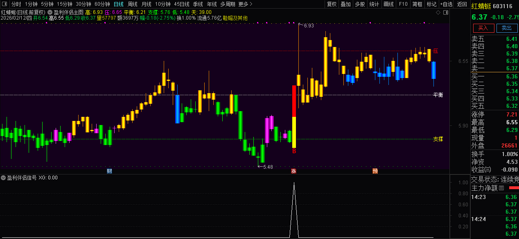Click the 标记 mark button
This screenshot has width=519, height=239.
tap(431, 4)
